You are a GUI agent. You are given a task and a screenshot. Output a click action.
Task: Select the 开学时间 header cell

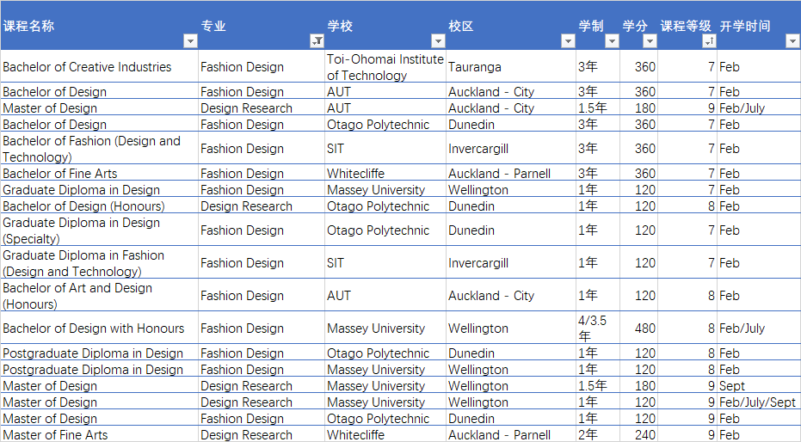759,26
